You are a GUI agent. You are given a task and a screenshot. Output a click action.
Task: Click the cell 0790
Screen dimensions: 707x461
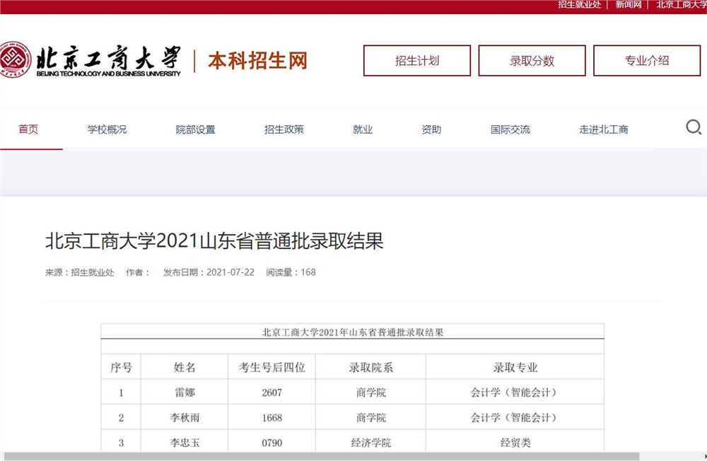pos(272,443)
